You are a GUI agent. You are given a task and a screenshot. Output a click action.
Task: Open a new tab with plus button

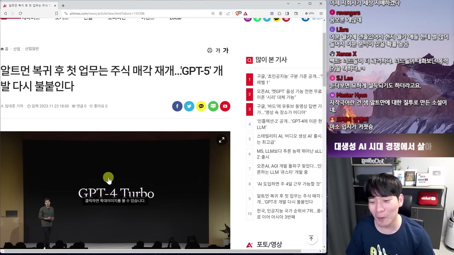pos(63,5)
